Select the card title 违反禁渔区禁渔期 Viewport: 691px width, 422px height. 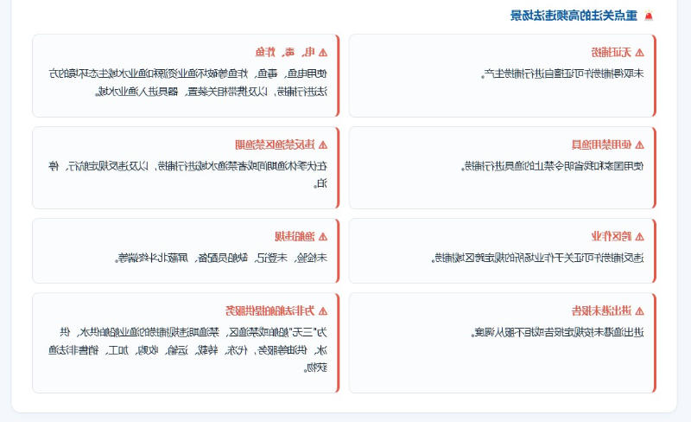tap(275, 144)
